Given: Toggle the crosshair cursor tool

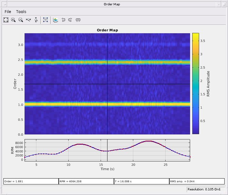Looking at the screenshot, I should pos(45,20).
